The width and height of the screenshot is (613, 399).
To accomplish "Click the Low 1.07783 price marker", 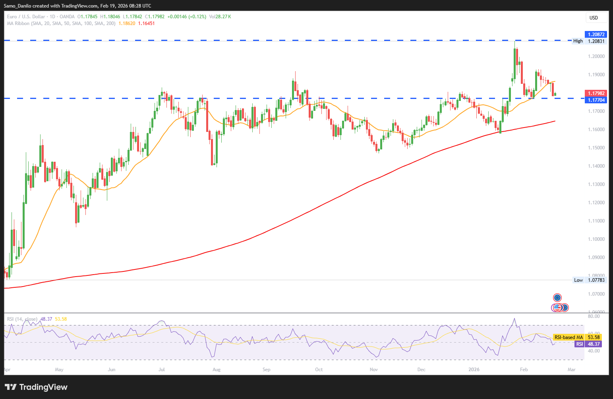I will pyautogui.click(x=589, y=280).
